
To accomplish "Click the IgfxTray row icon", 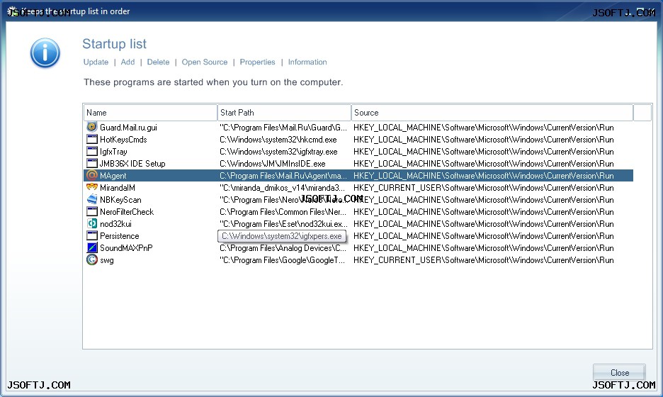I will click(x=92, y=151).
